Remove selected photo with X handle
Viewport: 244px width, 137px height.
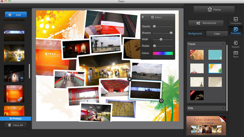coord(130,79)
